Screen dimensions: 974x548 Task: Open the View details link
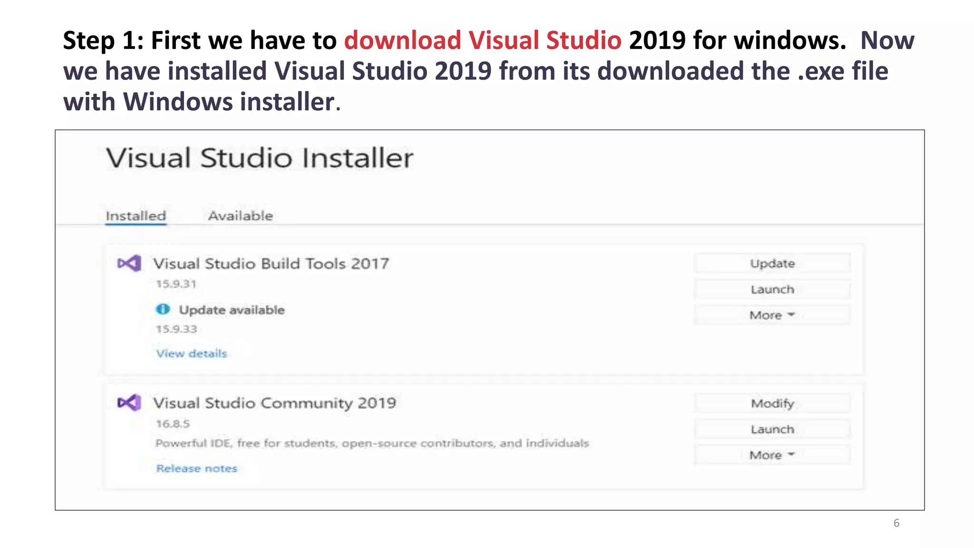[192, 353]
